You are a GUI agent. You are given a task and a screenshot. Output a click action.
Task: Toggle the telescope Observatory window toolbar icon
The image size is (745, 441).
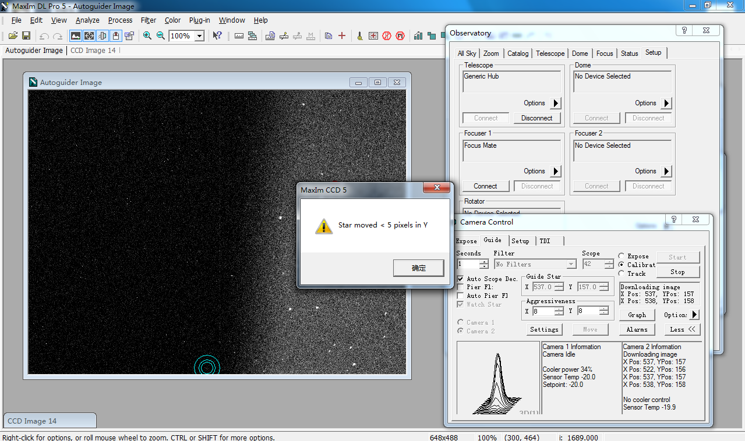(103, 36)
